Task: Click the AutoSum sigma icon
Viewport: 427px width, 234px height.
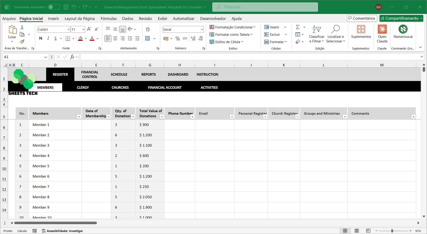Action: pyautogui.click(x=298, y=27)
